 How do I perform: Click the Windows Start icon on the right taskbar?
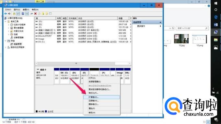pos(216,3)
